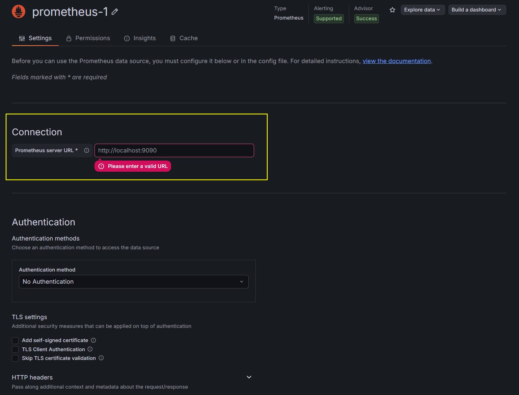This screenshot has height=395, width=519.
Task: Show info tooltip for Prometheus server URL
Action: point(87,150)
